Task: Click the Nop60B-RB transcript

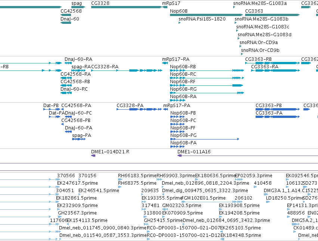Action: (x=207, y=71)
